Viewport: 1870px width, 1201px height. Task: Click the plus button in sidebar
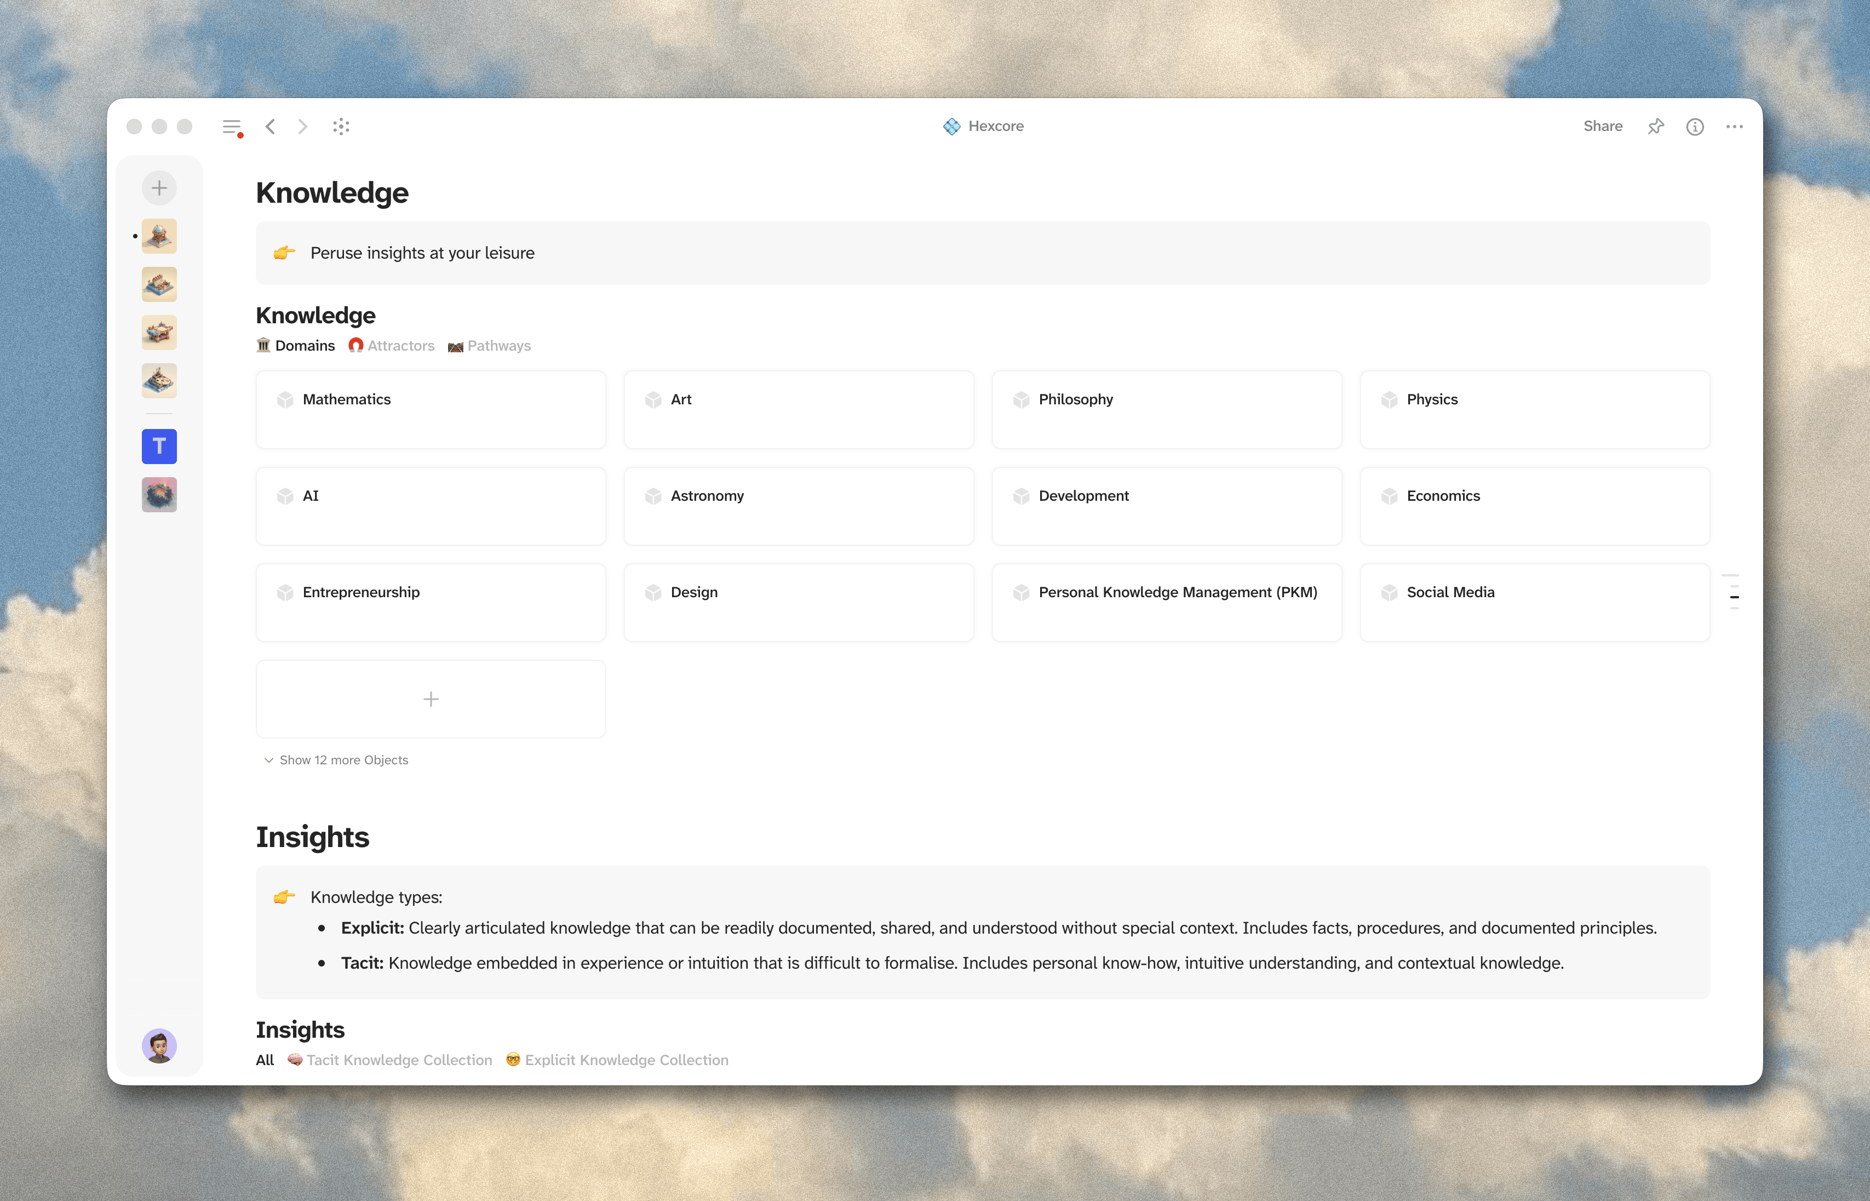pos(159,188)
